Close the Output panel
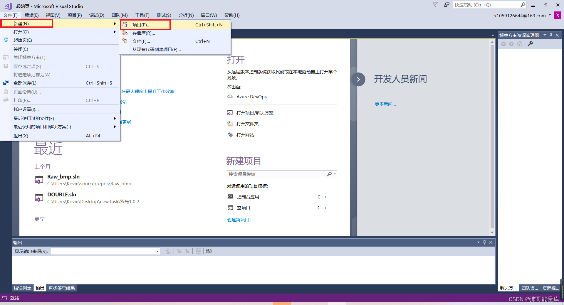This screenshot has width=564, height=305. pyautogui.click(x=491, y=242)
